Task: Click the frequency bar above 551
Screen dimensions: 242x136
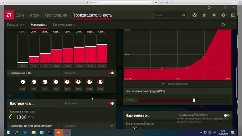Action: click(34, 49)
